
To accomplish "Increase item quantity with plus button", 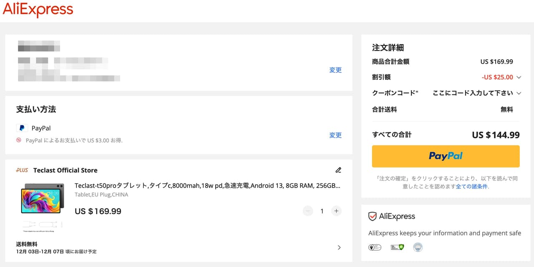I will click(336, 211).
